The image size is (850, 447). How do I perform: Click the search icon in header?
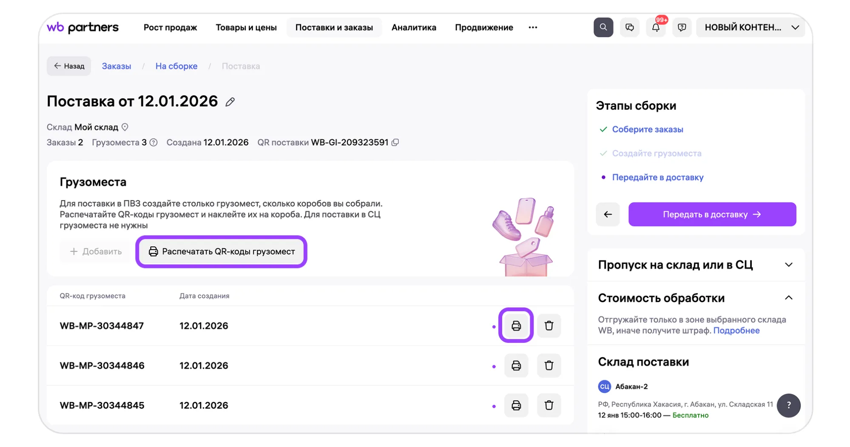(x=603, y=27)
